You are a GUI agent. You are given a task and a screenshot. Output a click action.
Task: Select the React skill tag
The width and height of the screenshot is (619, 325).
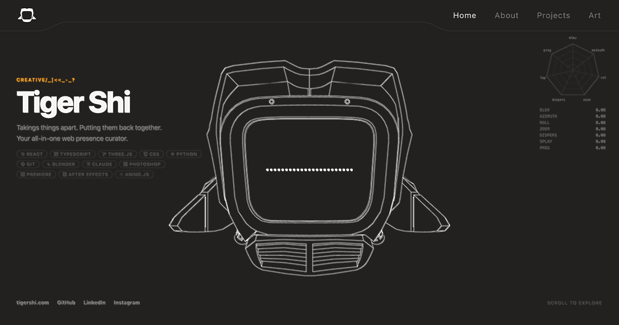click(31, 154)
